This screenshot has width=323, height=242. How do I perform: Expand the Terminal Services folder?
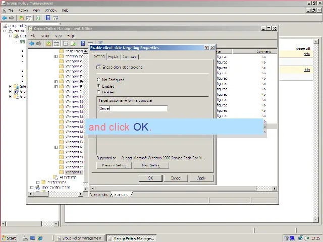(x=56, y=56)
